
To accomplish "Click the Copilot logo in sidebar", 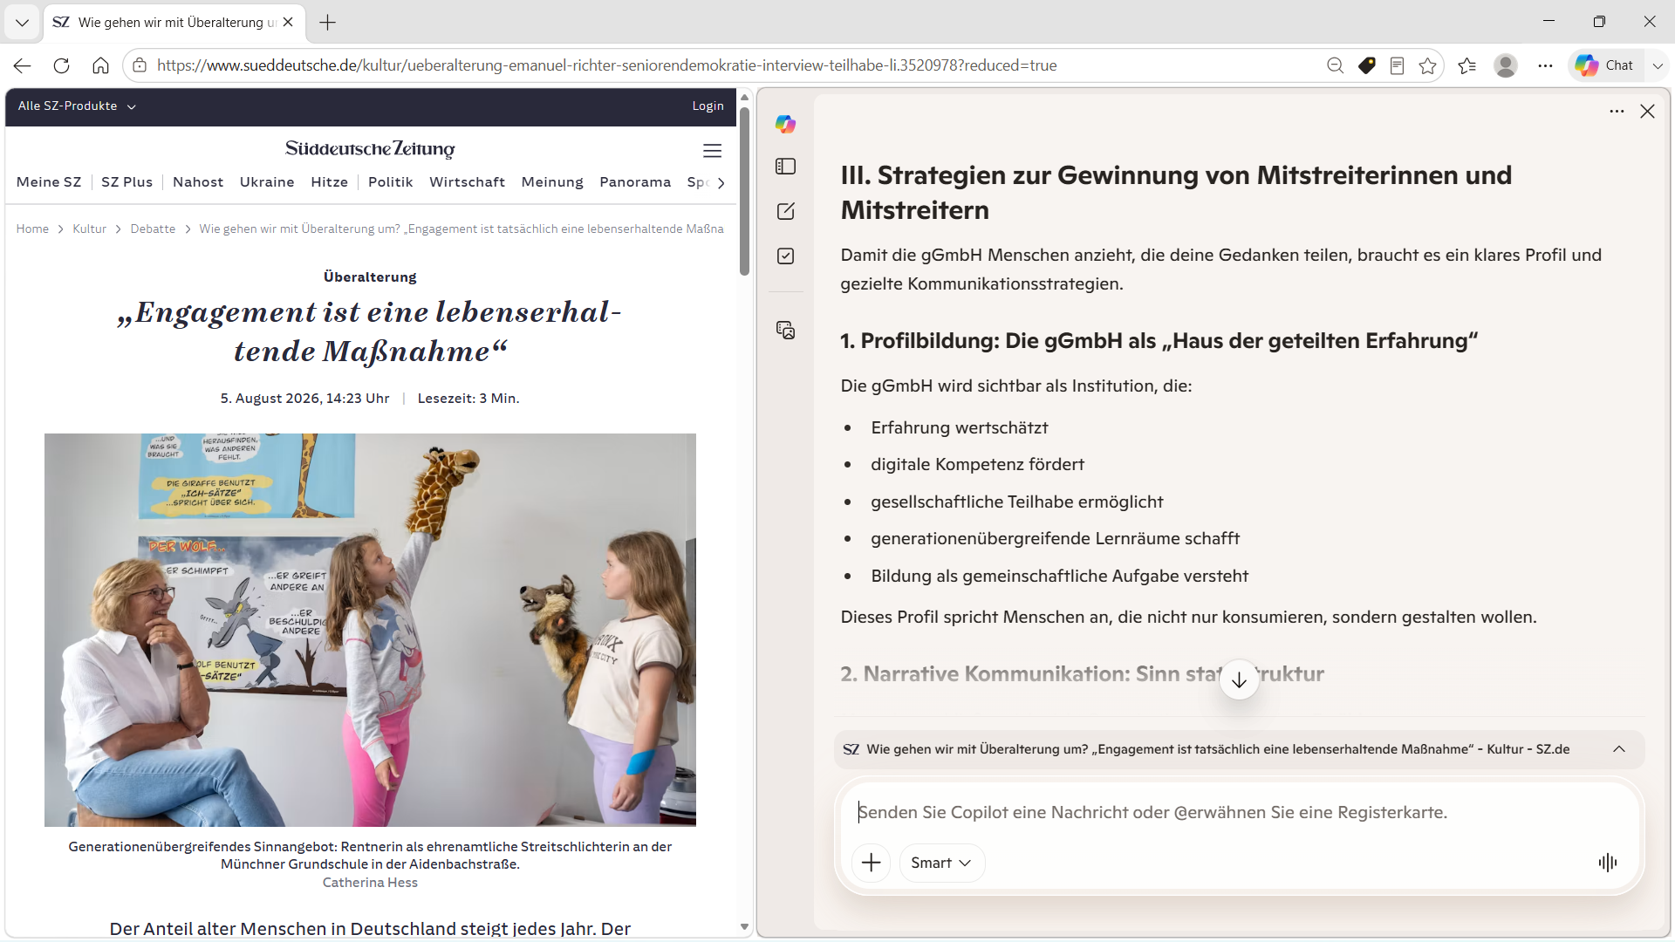I will click(785, 124).
